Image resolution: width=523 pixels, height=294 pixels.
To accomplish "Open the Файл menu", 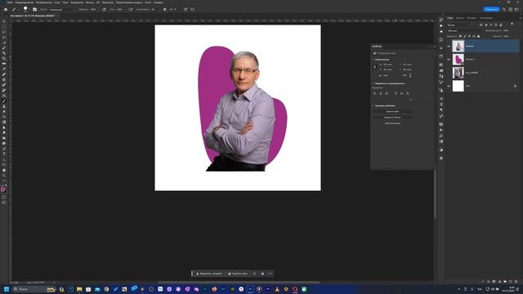I will coord(10,2).
